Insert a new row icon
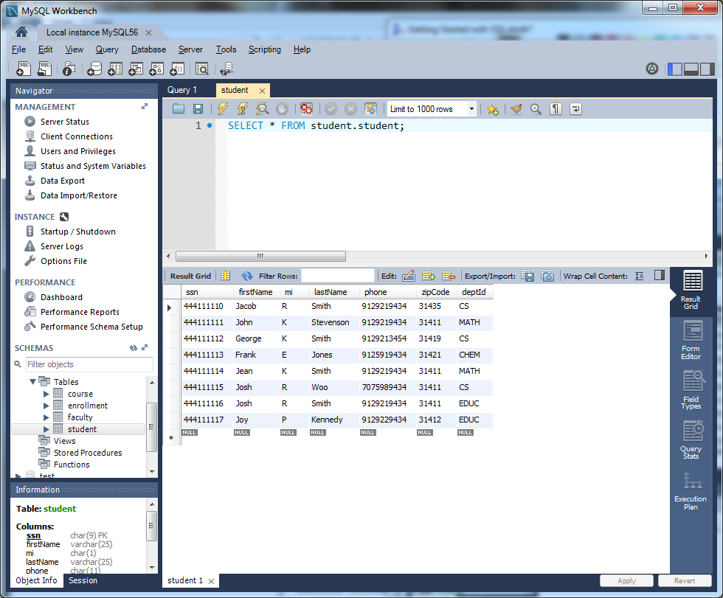This screenshot has width=723, height=598. tap(429, 276)
